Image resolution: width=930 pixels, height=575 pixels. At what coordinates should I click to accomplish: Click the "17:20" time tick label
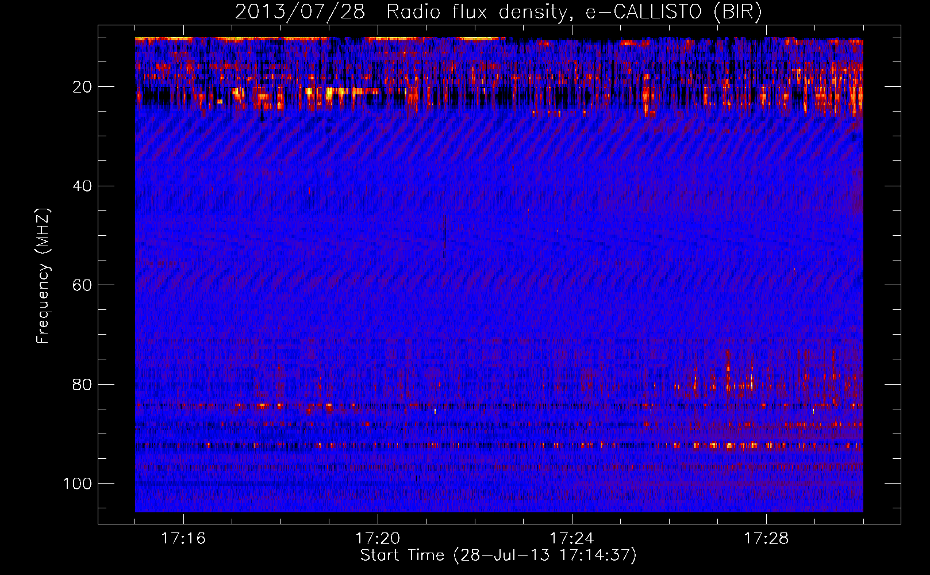click(x=378, y=538)
